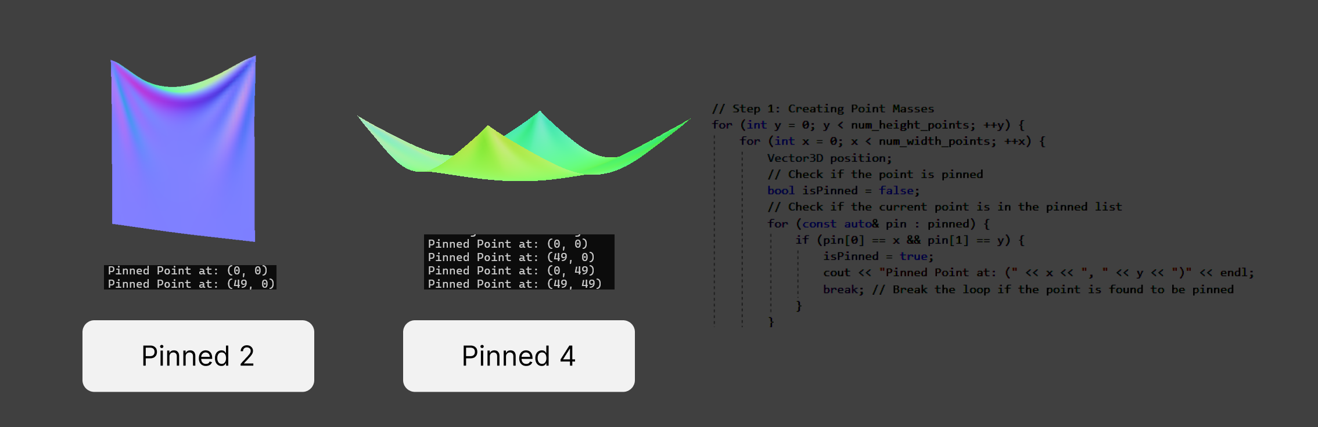Select the green four-pin cloth render
This screenshot has width=1318, height=427.
[x=523, y=151]
